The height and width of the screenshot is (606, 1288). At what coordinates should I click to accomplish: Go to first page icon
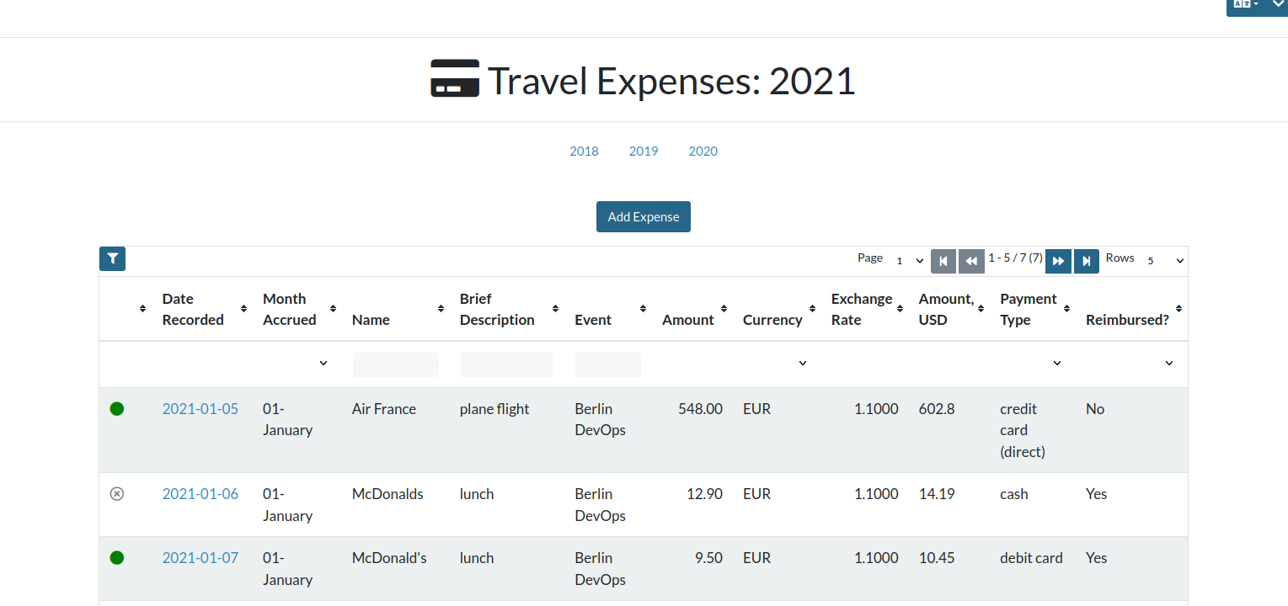click(943, 261)
